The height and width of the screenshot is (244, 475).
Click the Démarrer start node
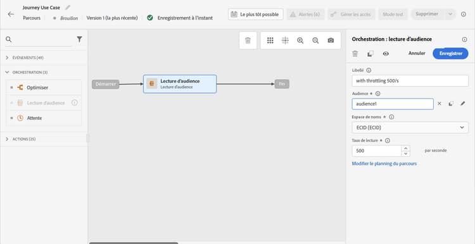point(105,84)
